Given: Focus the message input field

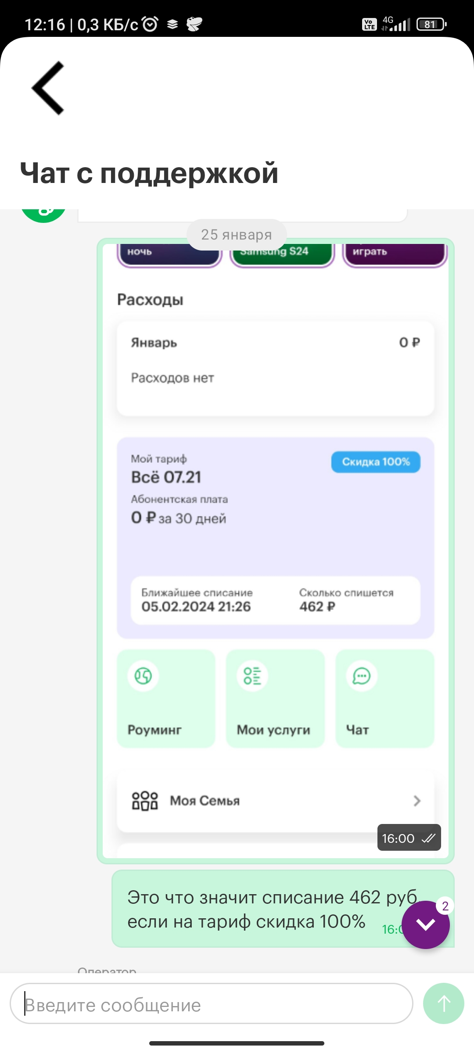Looking at the screenshot, I should (x=212, y=1003).
